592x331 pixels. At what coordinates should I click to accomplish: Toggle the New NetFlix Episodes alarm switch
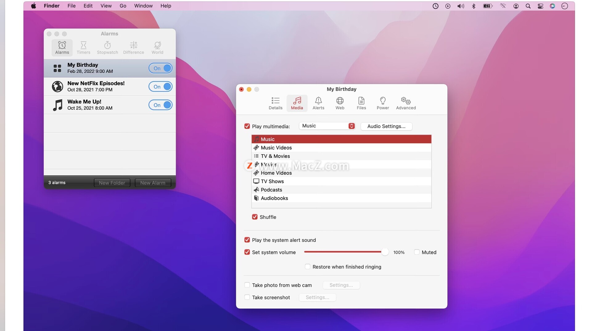tap(160, 87)
